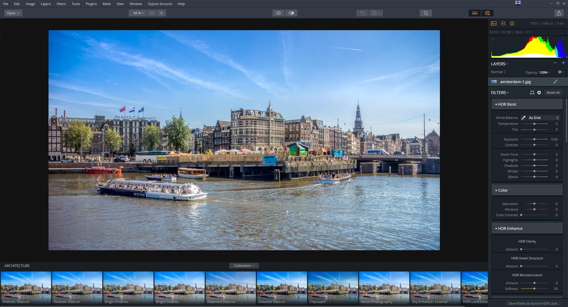Screen dimensions: 568x307
Task: Open the Skylum Account menu
Action: click(x=160, y=4)
